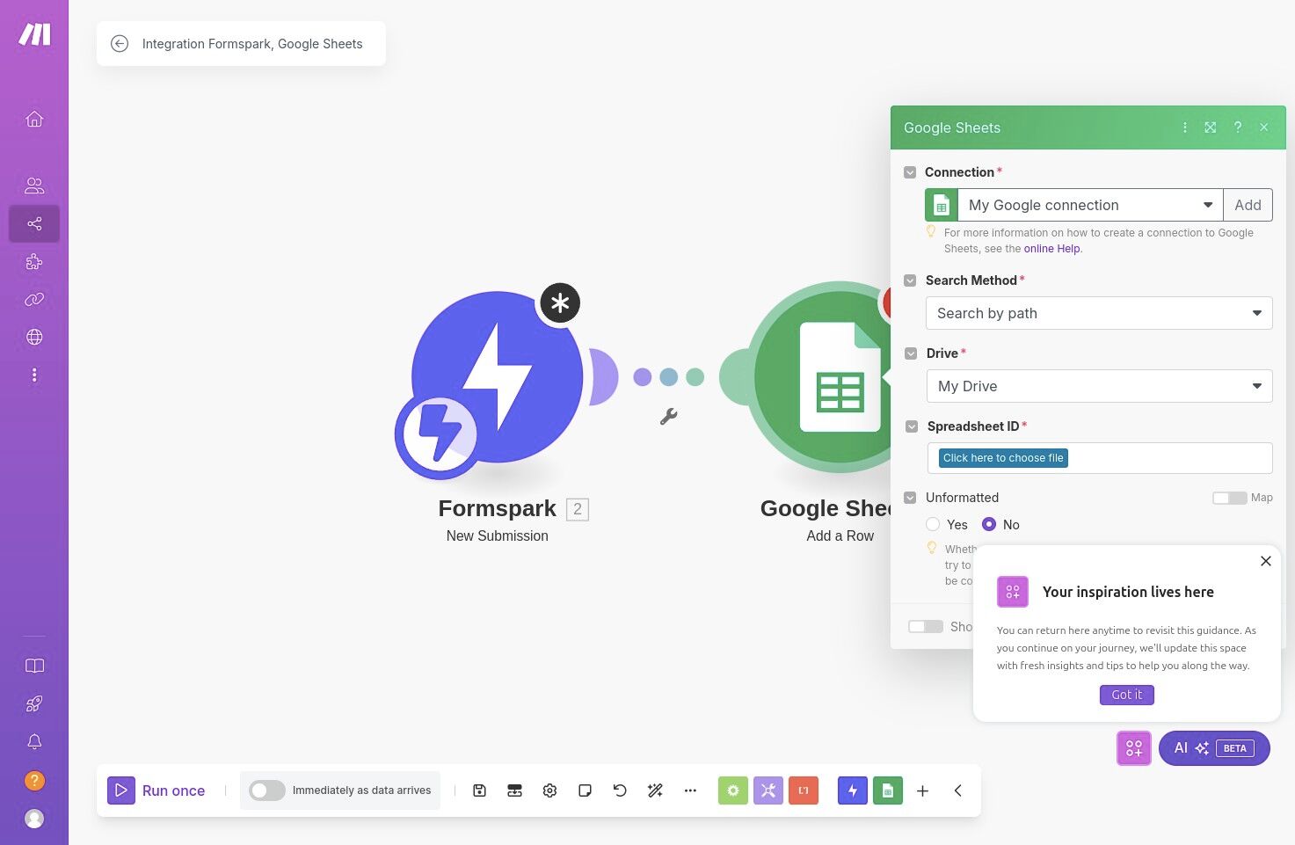Open the Connections link icon in sidebar
Viewport: 1295px width, 845px height.
coord(34,299)
